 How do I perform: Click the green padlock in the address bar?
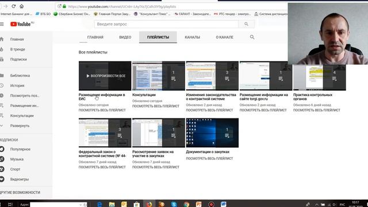pyautogui.click(x=64, y=6)
